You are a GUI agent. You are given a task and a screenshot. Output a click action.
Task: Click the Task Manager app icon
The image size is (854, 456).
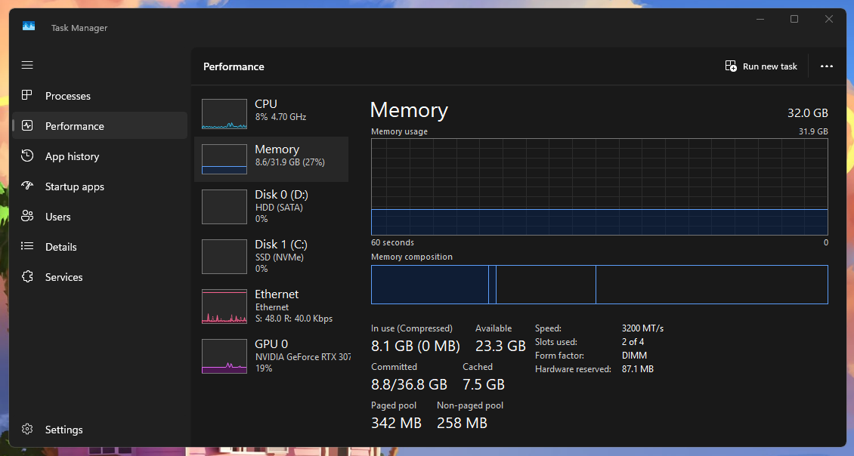[x=29, y=27]
